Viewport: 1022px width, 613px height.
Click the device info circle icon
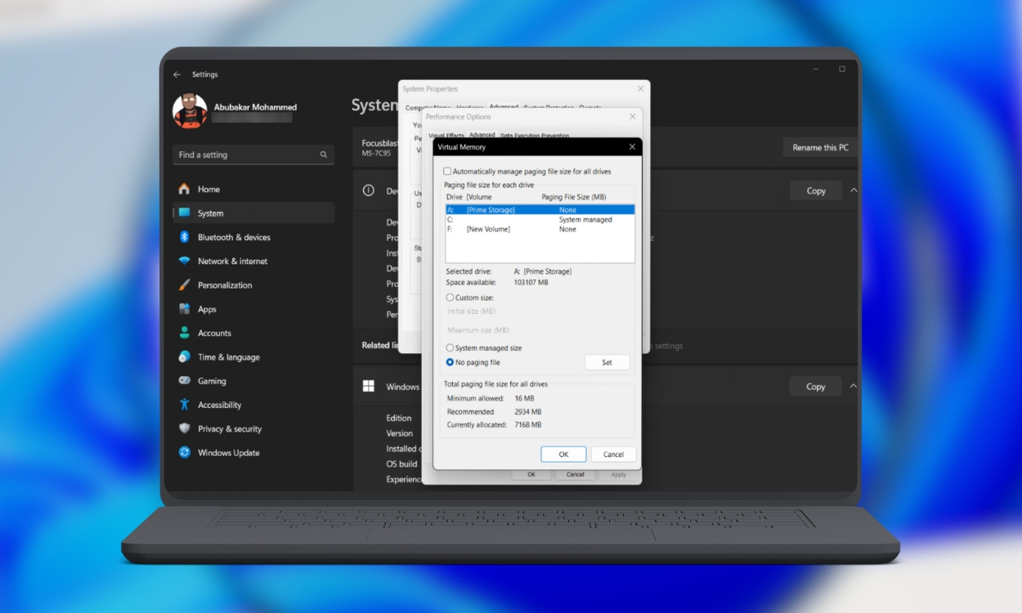[369, 190]
